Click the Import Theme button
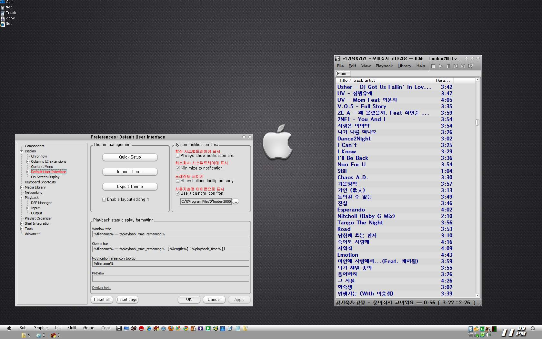This screenshot has height=339, width=542. point(130,172)
